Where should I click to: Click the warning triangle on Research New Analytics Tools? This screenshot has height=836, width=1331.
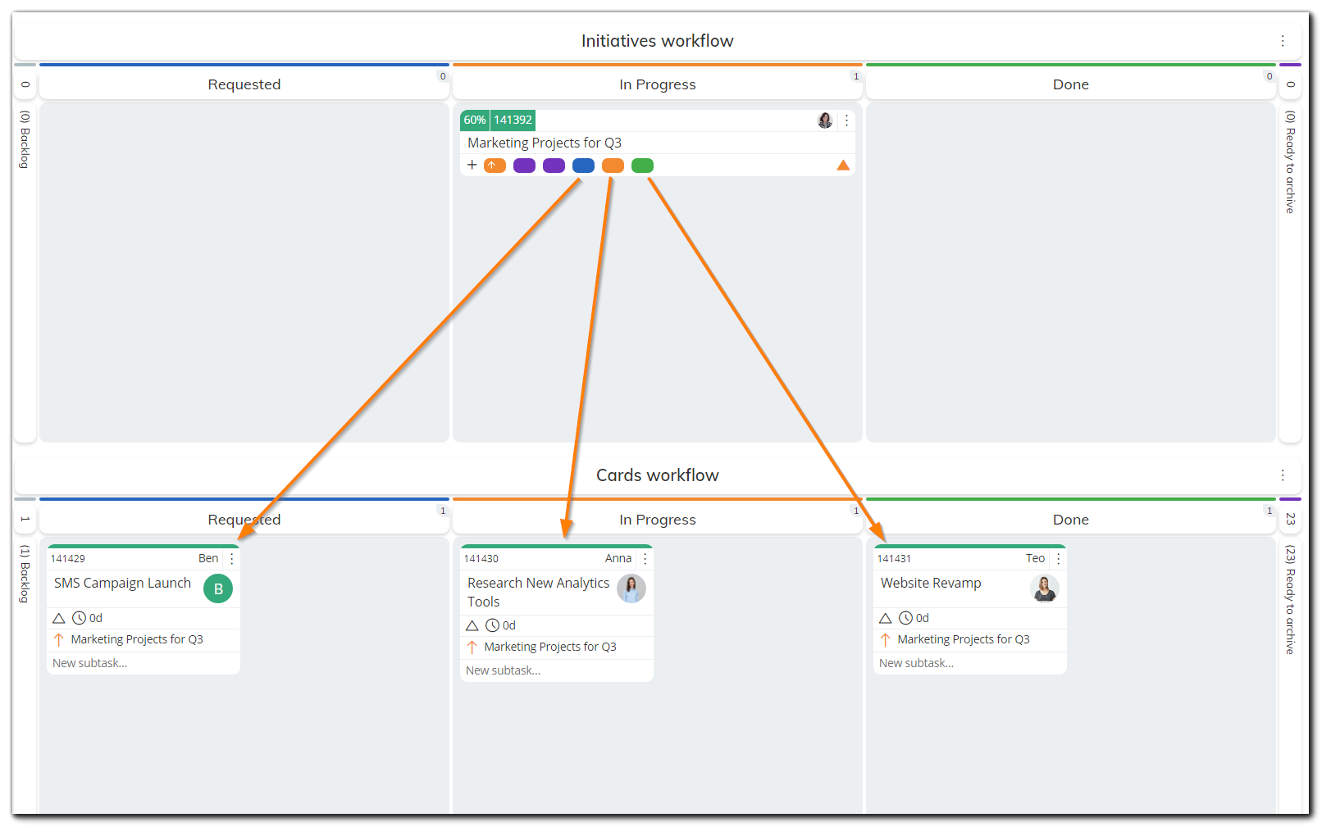point(472,625)
